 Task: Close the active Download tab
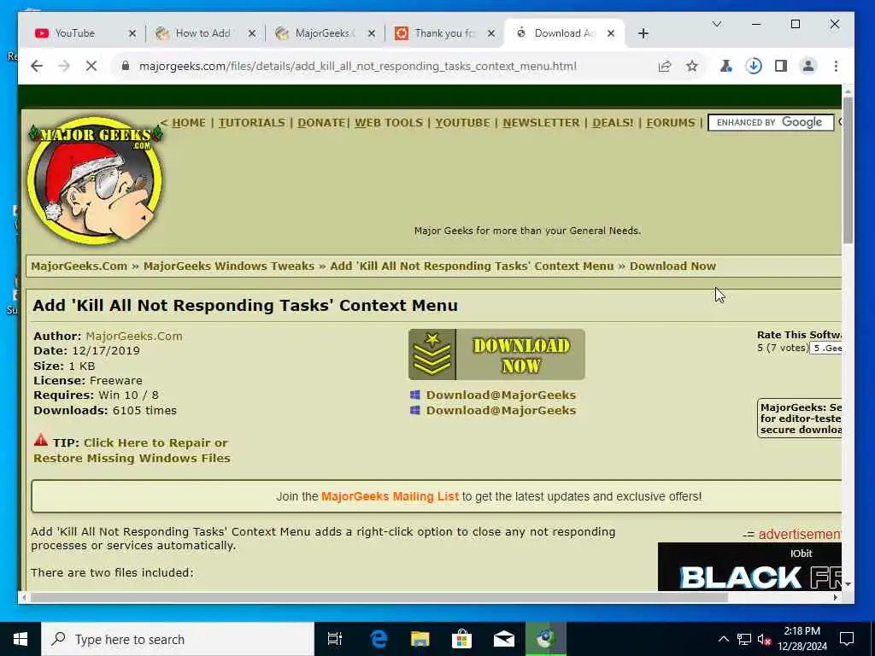coord(611,33)
